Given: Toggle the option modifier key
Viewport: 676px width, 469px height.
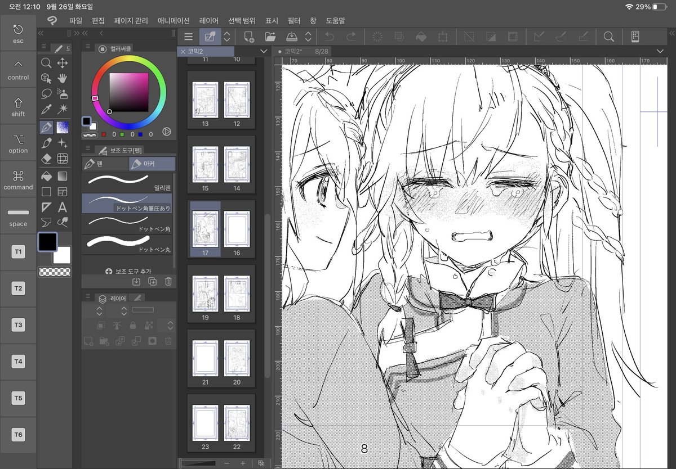Looking at the screenshot, I should click(x=18, y=143).
